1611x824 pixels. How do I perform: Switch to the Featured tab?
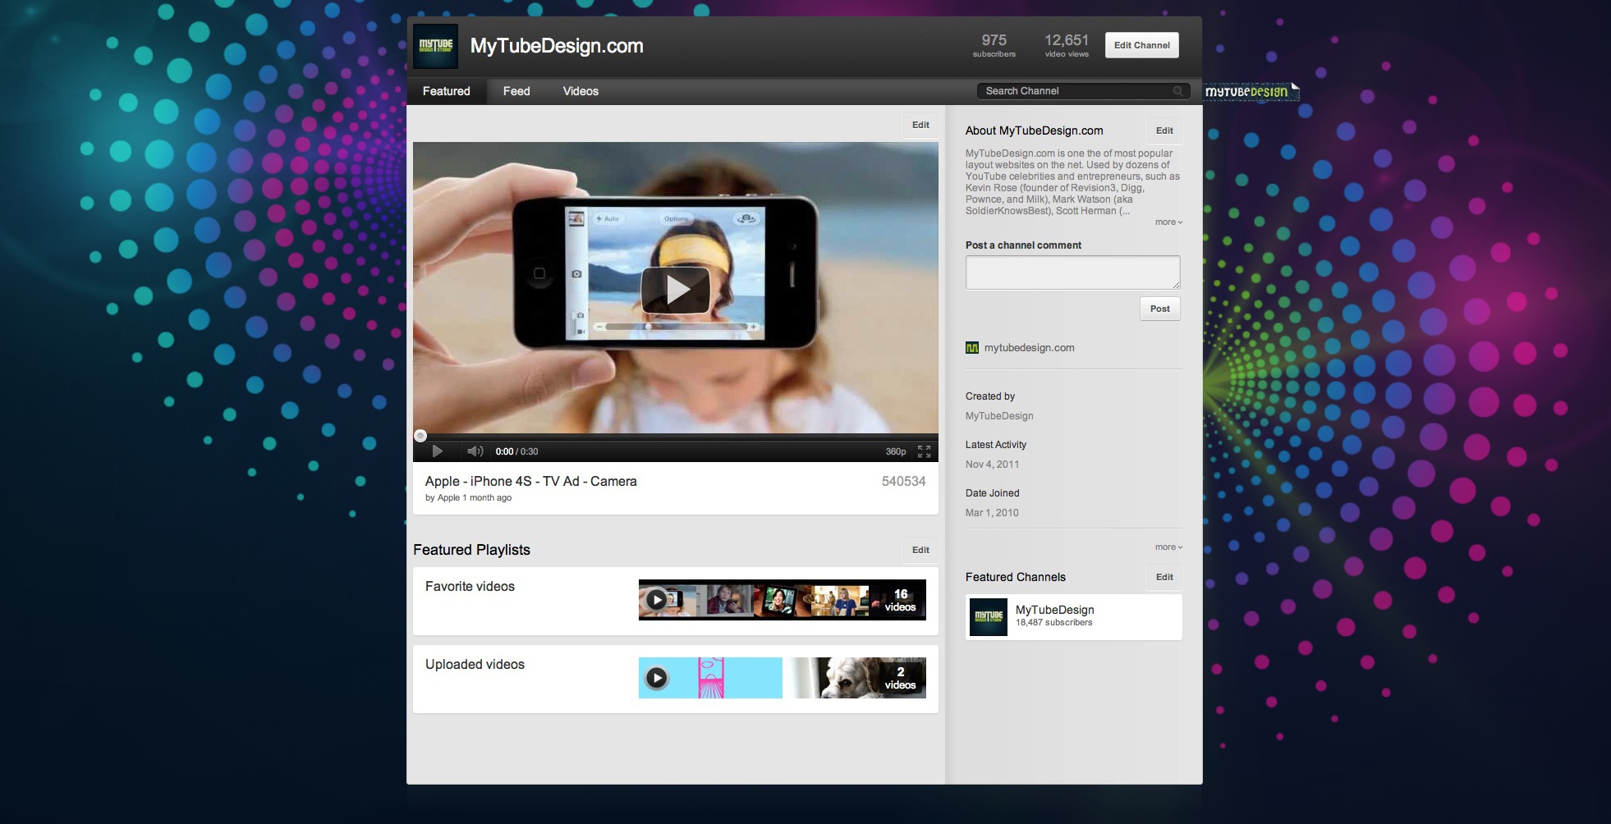coord(446,91)
